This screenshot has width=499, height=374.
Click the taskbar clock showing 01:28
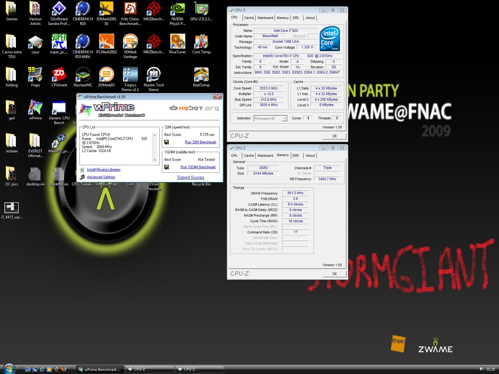[491, 369]
